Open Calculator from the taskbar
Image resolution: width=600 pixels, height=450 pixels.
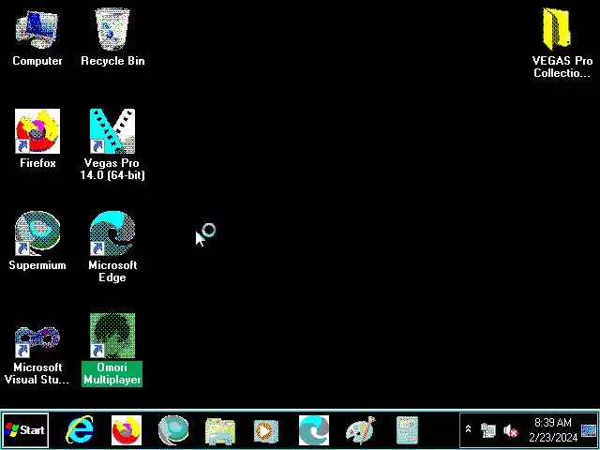pos(408,431)
